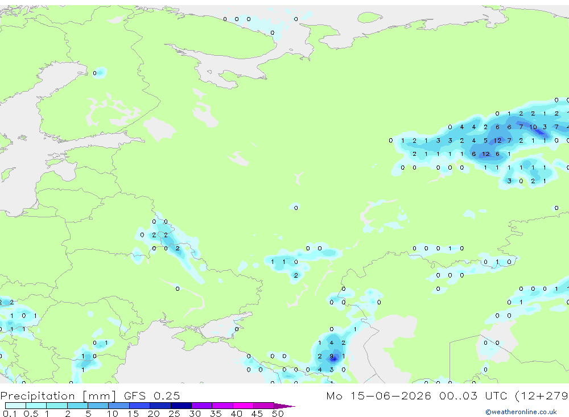The height and width of the screenshot is (417, 569).
Task: Click the legend scale label '45'
Action: pyautogui.click(x=257, y=414)
